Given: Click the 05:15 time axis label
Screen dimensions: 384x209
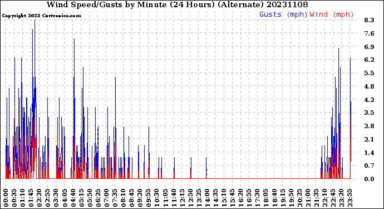Looking at the screenshot, I should coord(82,198).
